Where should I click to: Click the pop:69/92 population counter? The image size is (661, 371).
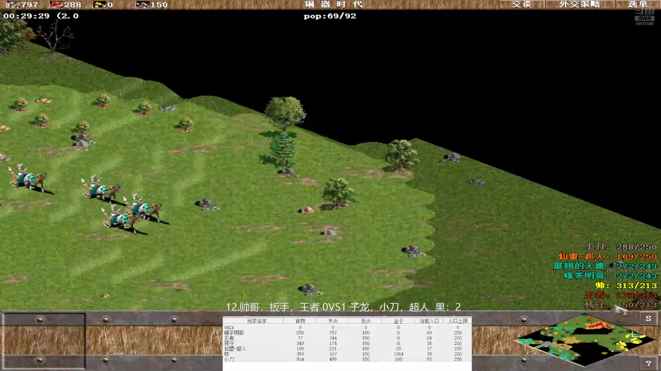tap(330, 16)
